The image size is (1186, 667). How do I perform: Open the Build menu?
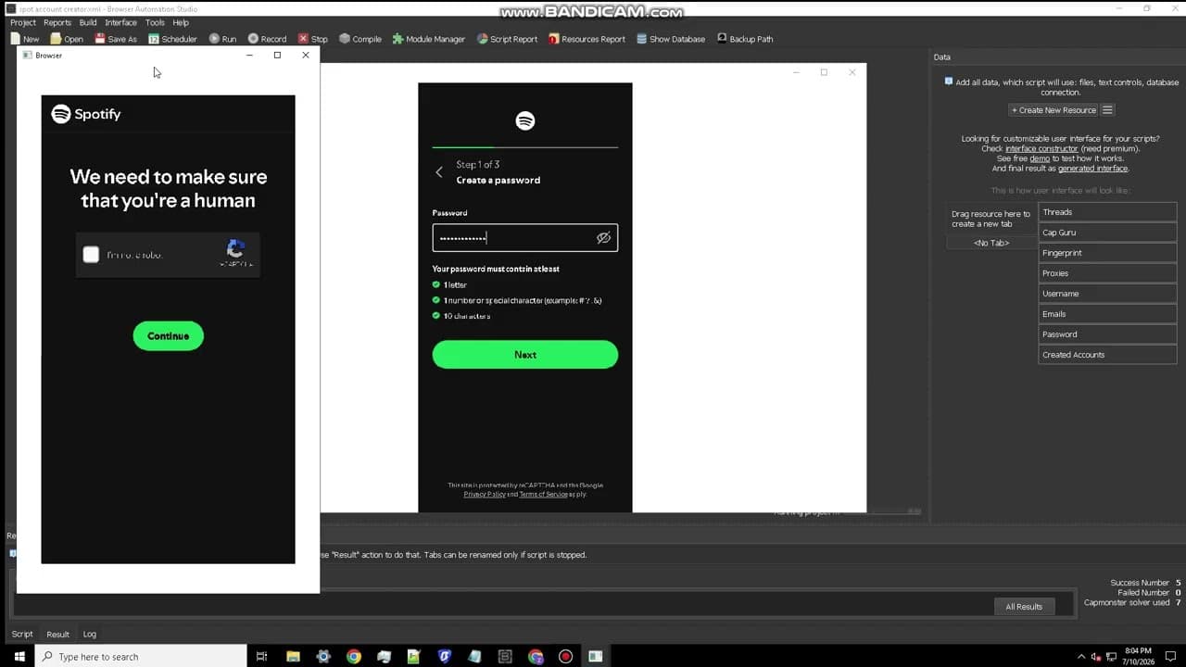(x=88, y=22)
